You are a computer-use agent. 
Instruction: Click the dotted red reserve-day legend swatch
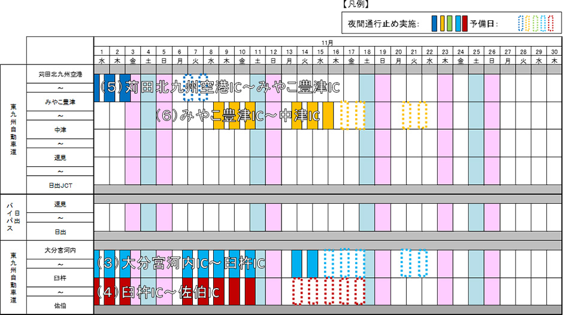(551, 24)
